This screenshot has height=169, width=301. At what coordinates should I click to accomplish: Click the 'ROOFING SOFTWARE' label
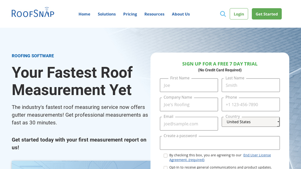click(x=33, y=56)
